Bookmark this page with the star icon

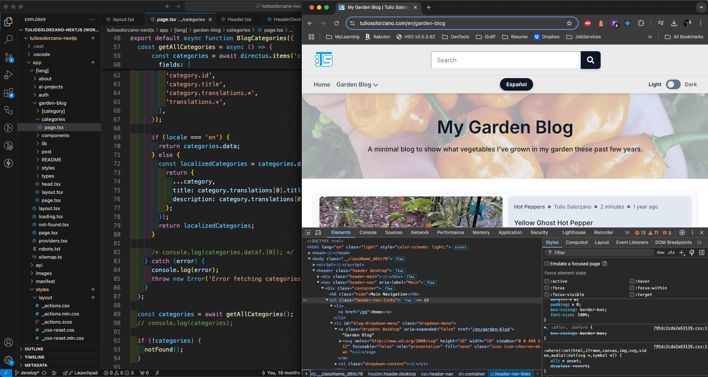point(569,23)
